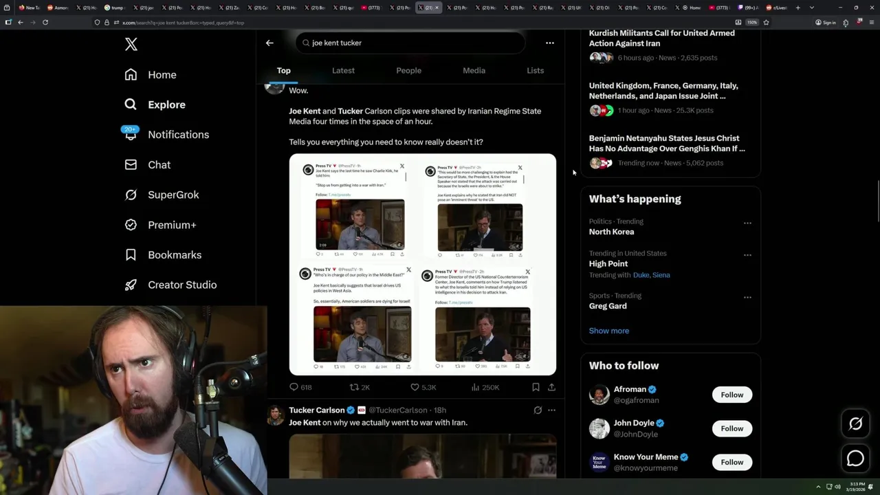Image resolution: width=880 pixels, height=495 pixels.
Task: Like the tweet with 5.3K likes
Action: [423, 387]
